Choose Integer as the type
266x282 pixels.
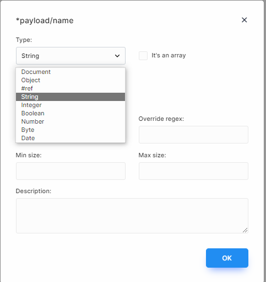[x=70, y=105]
